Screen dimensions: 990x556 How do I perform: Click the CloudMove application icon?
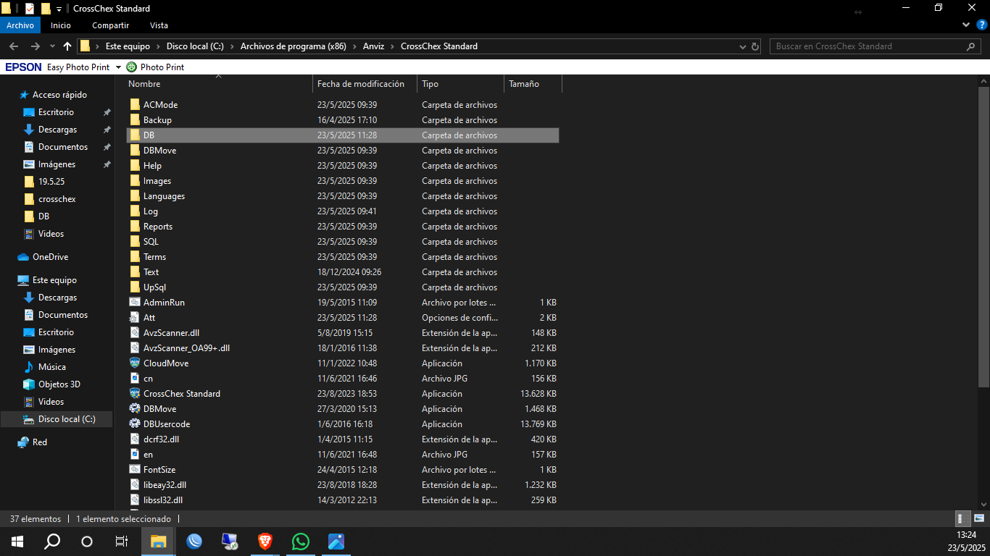coord(135,363)
